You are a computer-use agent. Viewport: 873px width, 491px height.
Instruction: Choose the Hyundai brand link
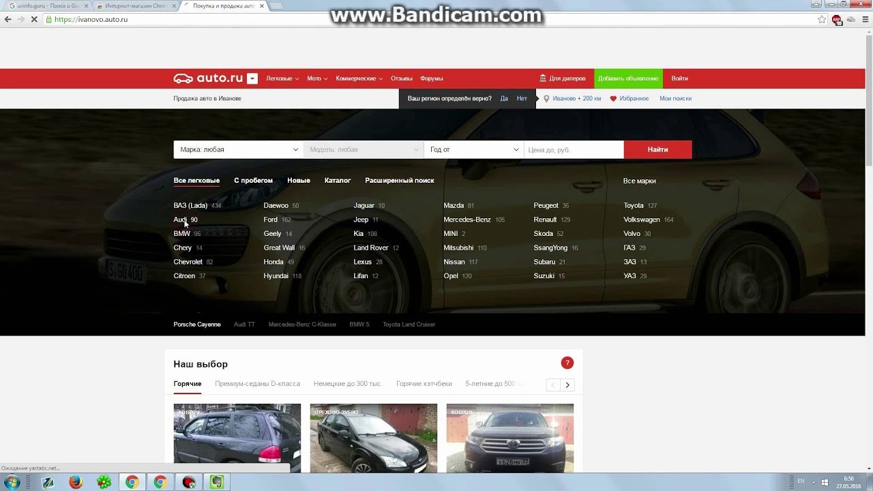pos(276,276)
